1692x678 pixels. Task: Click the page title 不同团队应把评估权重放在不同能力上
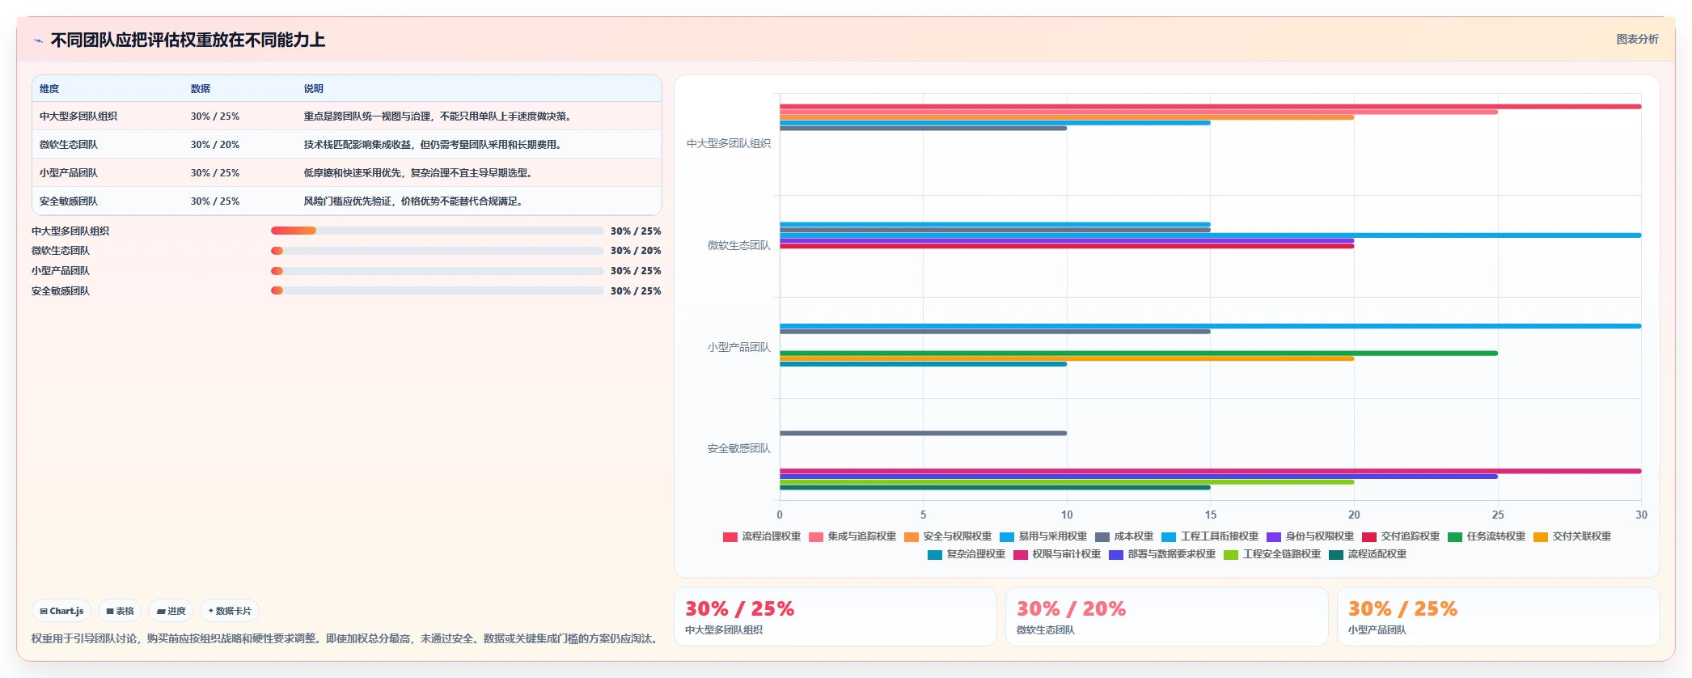pos(188,40)
